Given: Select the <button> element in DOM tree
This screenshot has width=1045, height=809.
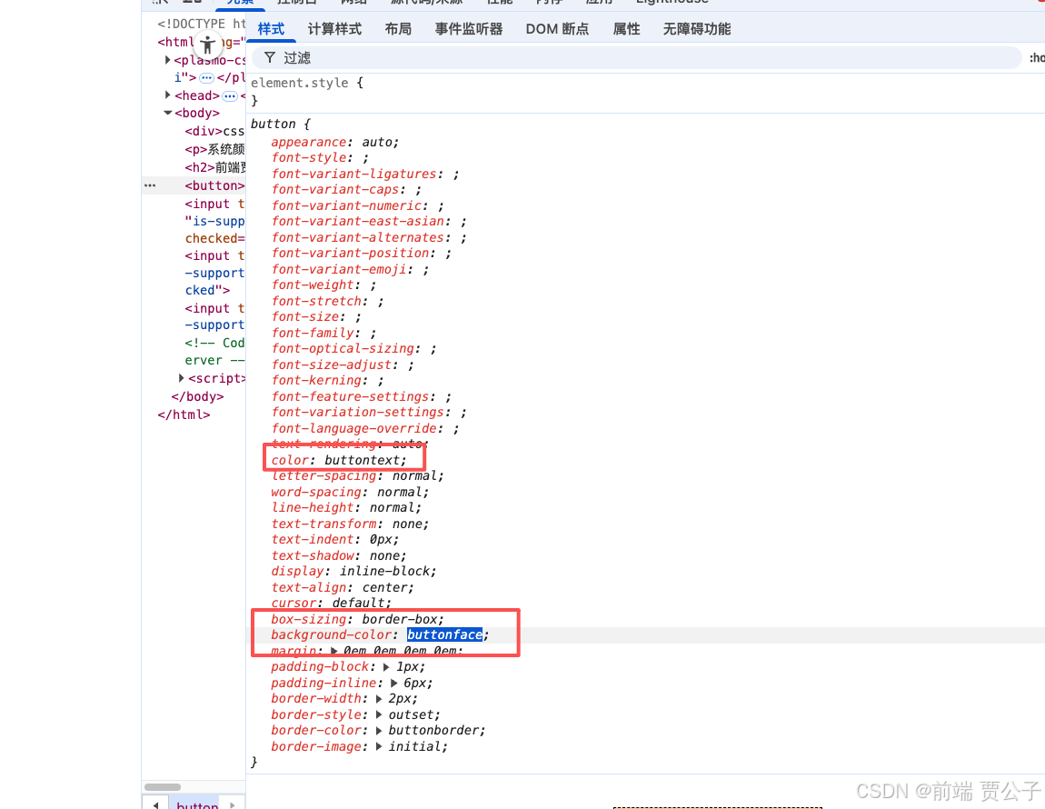Looking at the screenshot, I should point(214,185).
